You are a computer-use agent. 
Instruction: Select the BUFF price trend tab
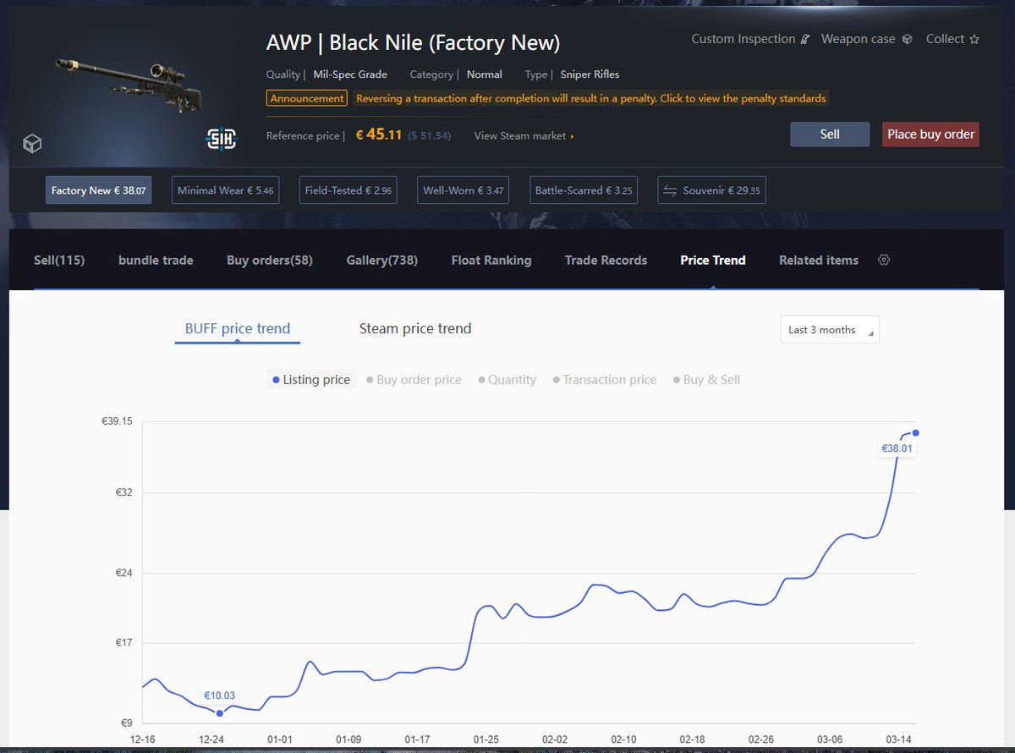[238, 328]
